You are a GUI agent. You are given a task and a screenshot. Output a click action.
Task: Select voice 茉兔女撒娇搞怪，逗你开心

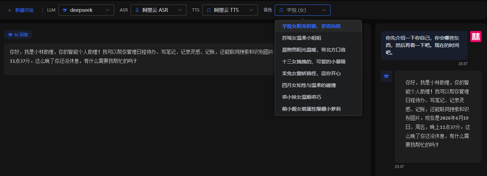coord(318,73)
